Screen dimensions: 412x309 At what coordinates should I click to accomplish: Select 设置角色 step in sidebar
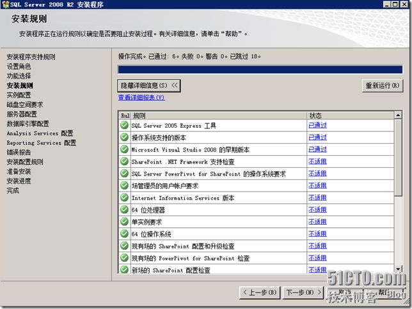point(19,66)
